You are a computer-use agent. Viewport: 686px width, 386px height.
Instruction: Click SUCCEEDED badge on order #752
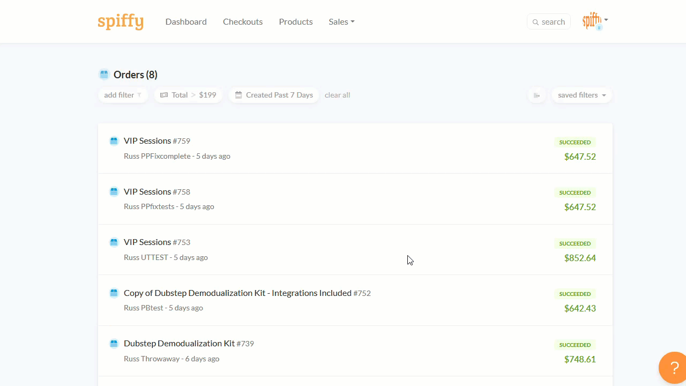point(575,294)
